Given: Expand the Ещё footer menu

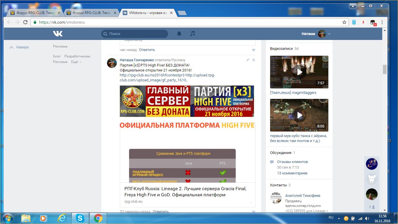Looking at the screenshot, I should 76,62.
